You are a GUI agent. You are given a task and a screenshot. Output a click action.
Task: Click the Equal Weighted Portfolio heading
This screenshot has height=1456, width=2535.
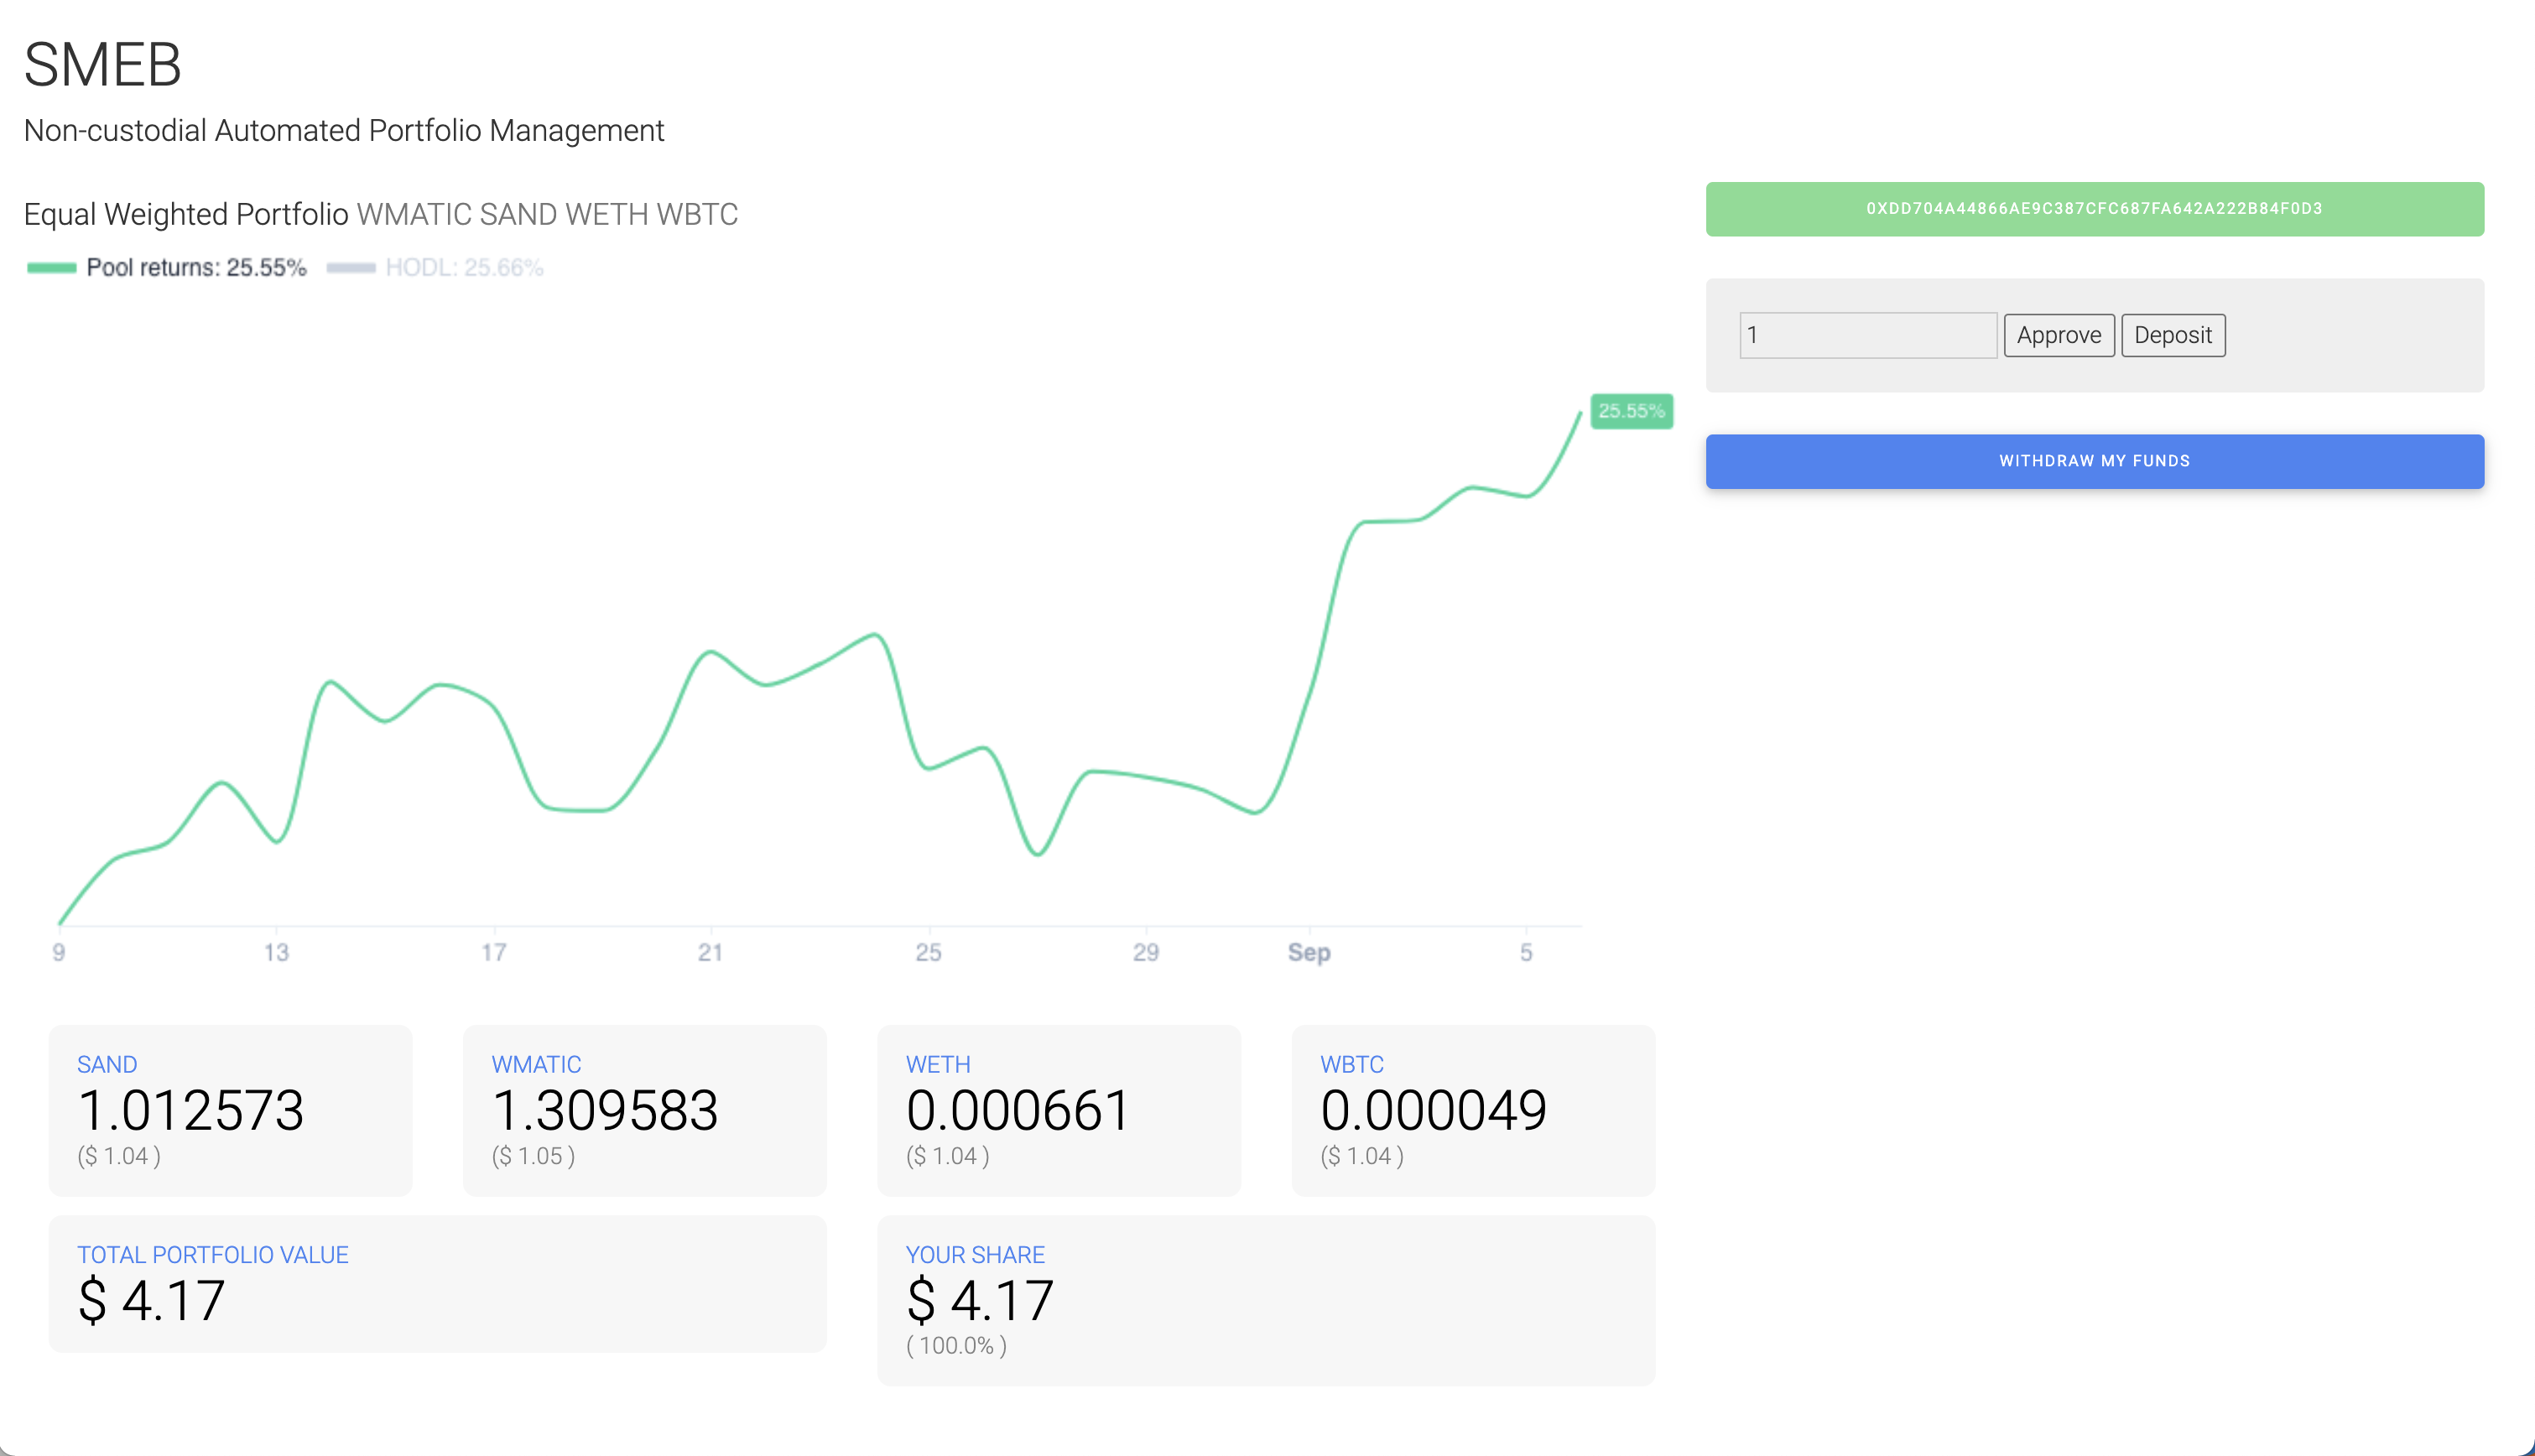click(x=186, y=214)
